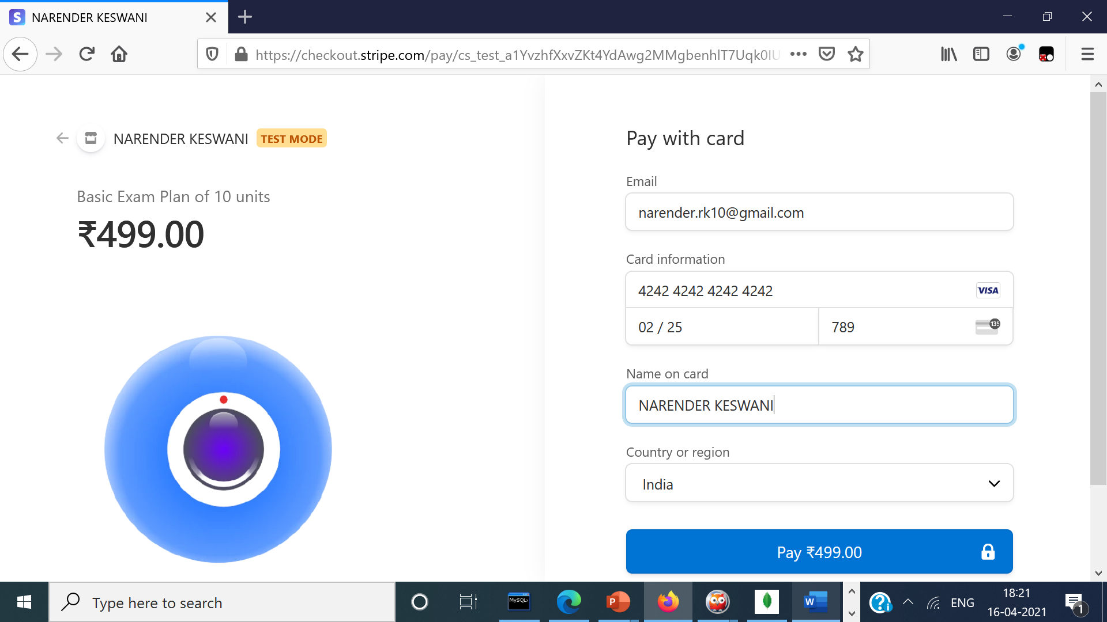Viewport: 1107px width, 622px height.
Task: Open the Firefox Library icon
Action: [x=948, y=54]
